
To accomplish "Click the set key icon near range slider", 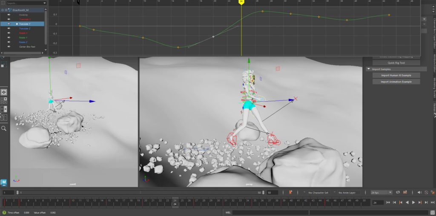I will pyautogui.click(x=290, y=192).
